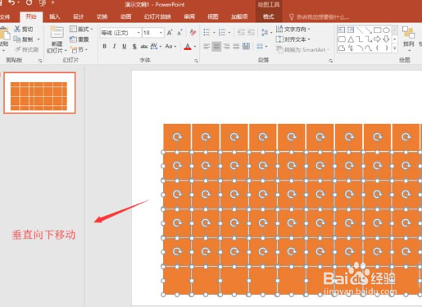422x307 pixels.
Task: Open the Insert (插入) tab
Action: pyautogui.click(x=54, y=17)
